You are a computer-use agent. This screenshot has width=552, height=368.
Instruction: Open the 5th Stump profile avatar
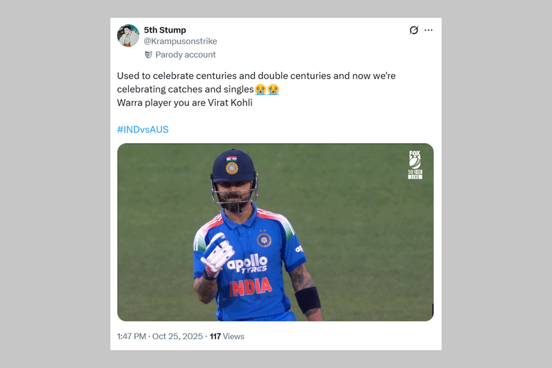(x=128, y=36)
